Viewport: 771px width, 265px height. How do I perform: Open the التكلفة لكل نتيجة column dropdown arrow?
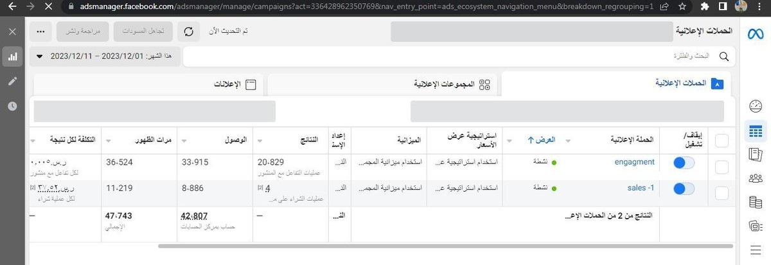coord(33,140)
